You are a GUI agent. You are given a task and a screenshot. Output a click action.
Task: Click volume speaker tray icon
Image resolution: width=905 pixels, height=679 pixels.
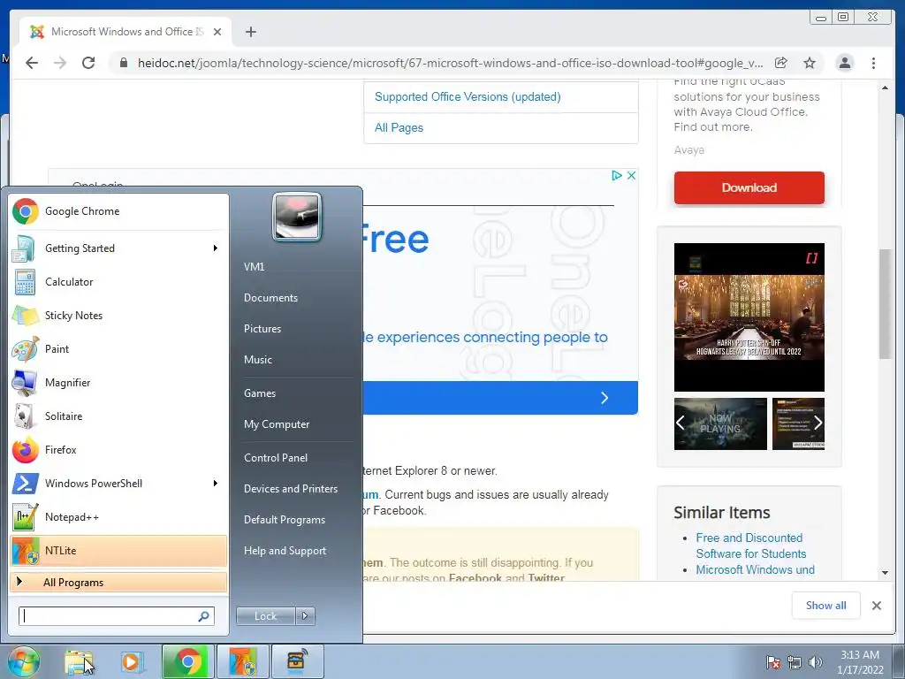[x=816, y=662]
